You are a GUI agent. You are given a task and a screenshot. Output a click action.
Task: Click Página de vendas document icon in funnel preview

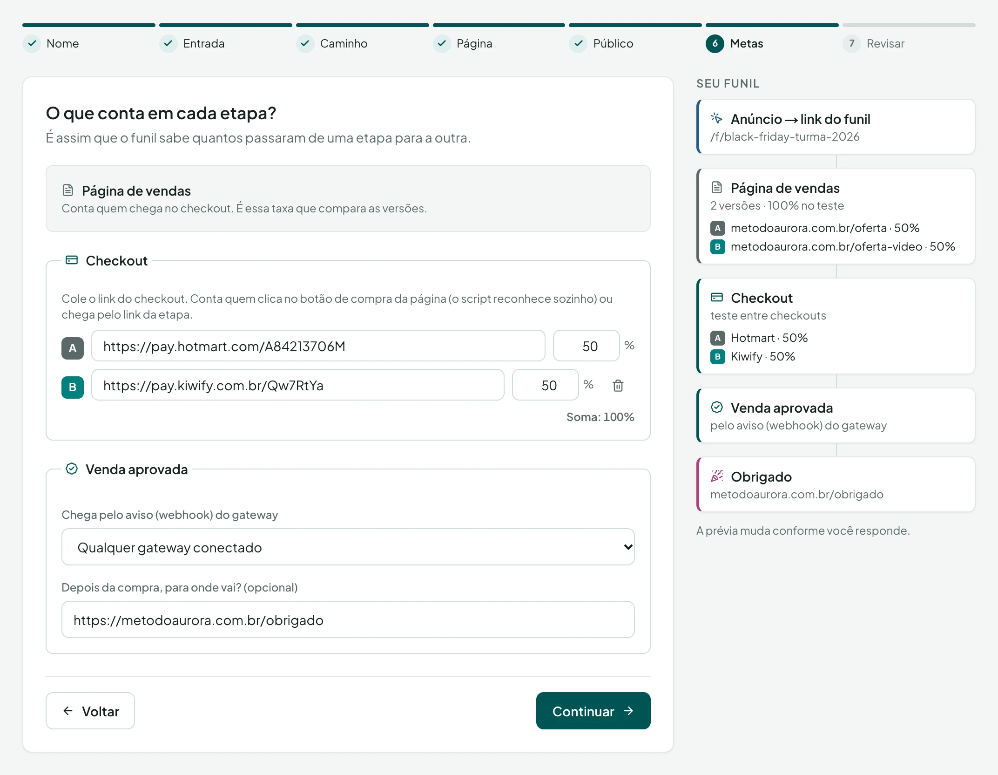click(717, 187)
